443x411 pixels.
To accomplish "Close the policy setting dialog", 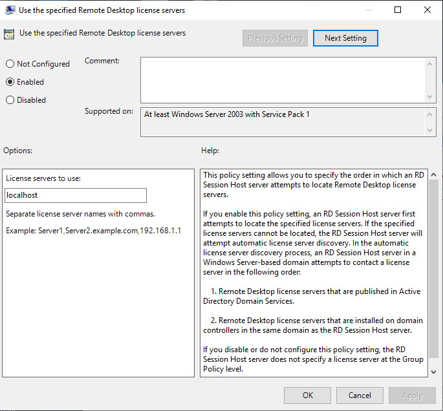I will pyautogui.click(x=427, y=10).
